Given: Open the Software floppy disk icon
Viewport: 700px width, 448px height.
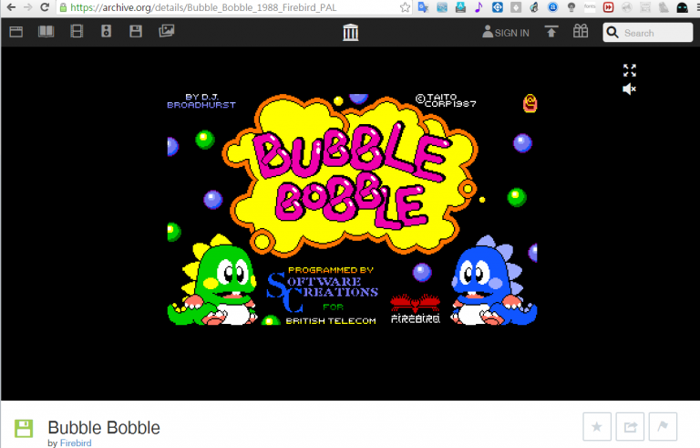Looking at the screenshot, I should tap(136, 31).
